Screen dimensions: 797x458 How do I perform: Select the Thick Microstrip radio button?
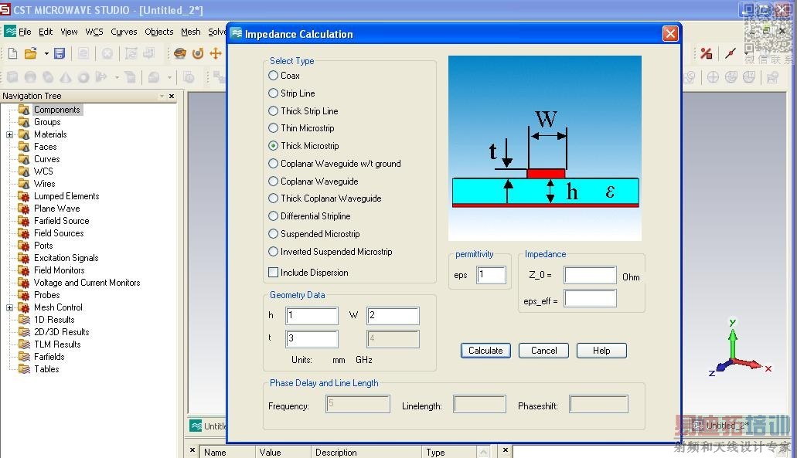[x=273, y=146]
